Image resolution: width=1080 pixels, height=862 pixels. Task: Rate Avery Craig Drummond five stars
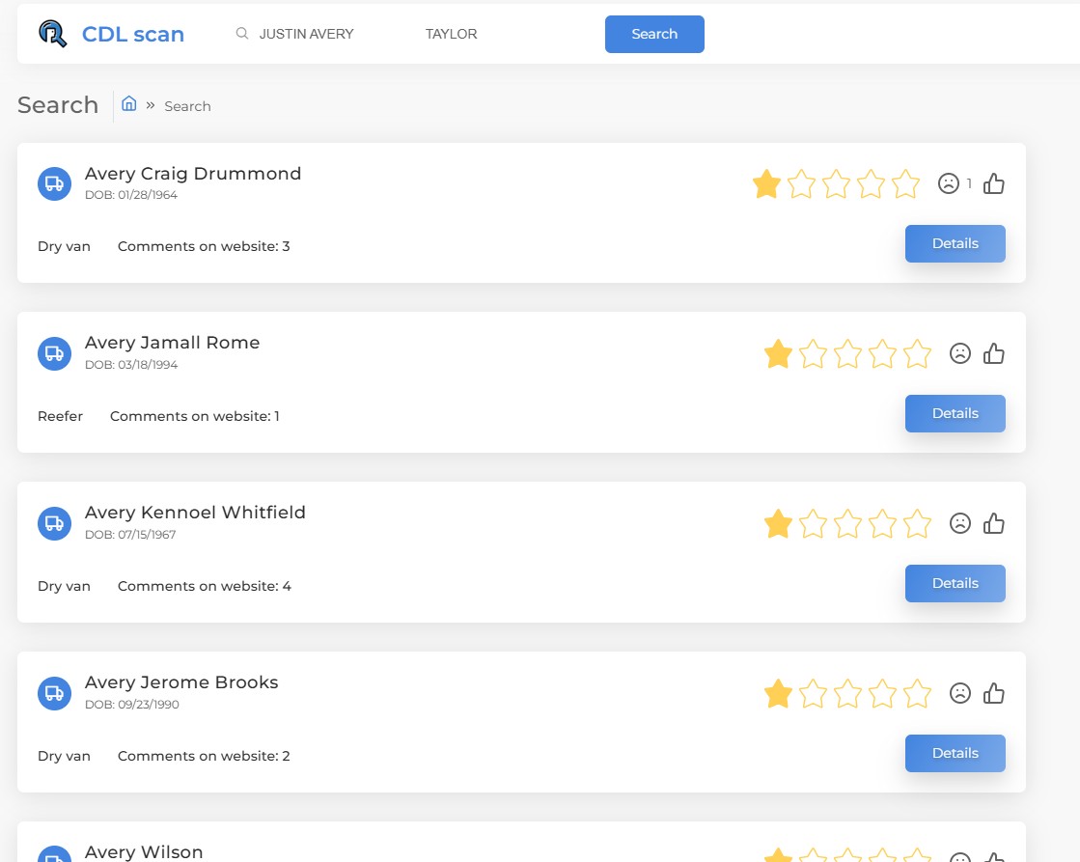(905, 183)
